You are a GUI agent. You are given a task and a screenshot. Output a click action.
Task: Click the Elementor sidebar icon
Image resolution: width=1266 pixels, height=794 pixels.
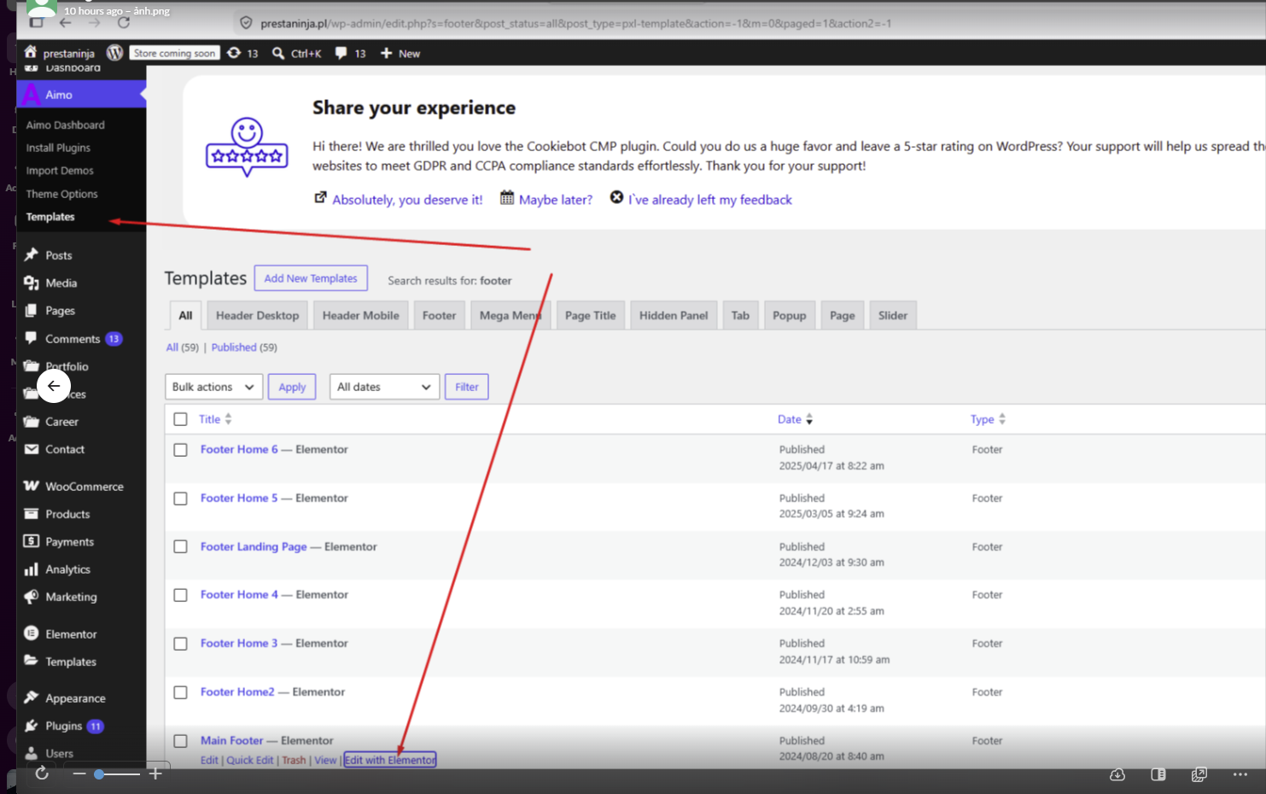[x=32, y=633]
